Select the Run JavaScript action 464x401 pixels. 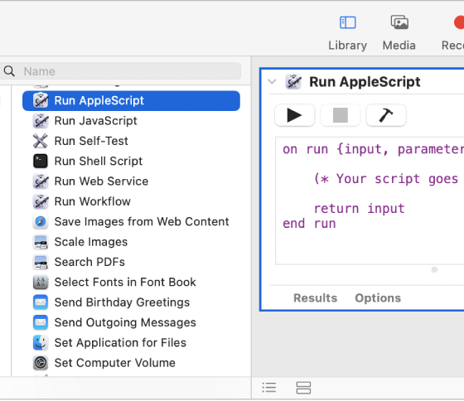point(131,121)
